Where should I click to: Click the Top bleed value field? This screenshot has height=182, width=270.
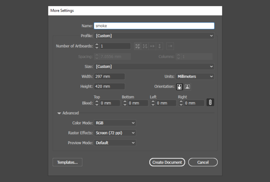pyautogui.click(x=110, y=103)
